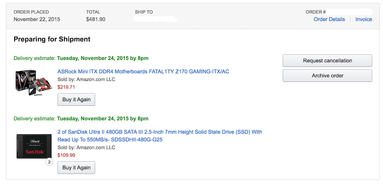The height and width of the screenshot is (184, 383).
Task: Click the order placed date November 22, 2015
Action: (x=37, y=19)
